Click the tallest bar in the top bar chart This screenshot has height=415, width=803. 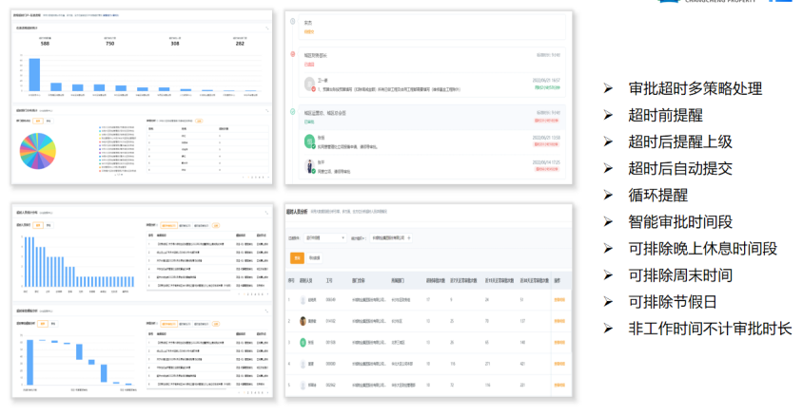[x=34, y=75]
